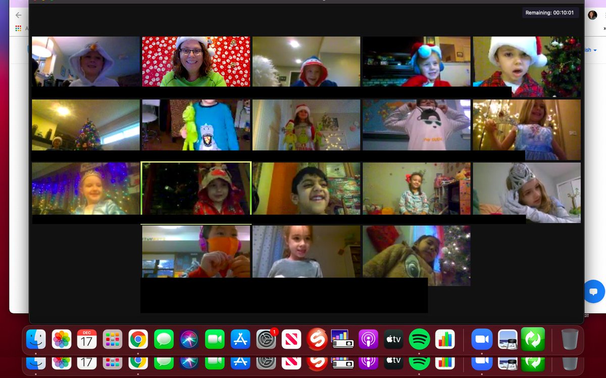The height and width of the screenshot is (378, 606).
Task: Open Apple News in the upper dock row
Action: pos(291,339)
